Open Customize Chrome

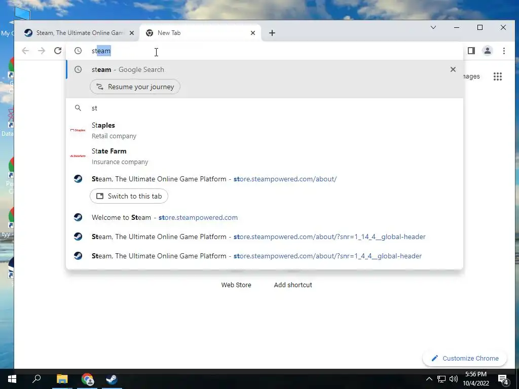(464, 358)
